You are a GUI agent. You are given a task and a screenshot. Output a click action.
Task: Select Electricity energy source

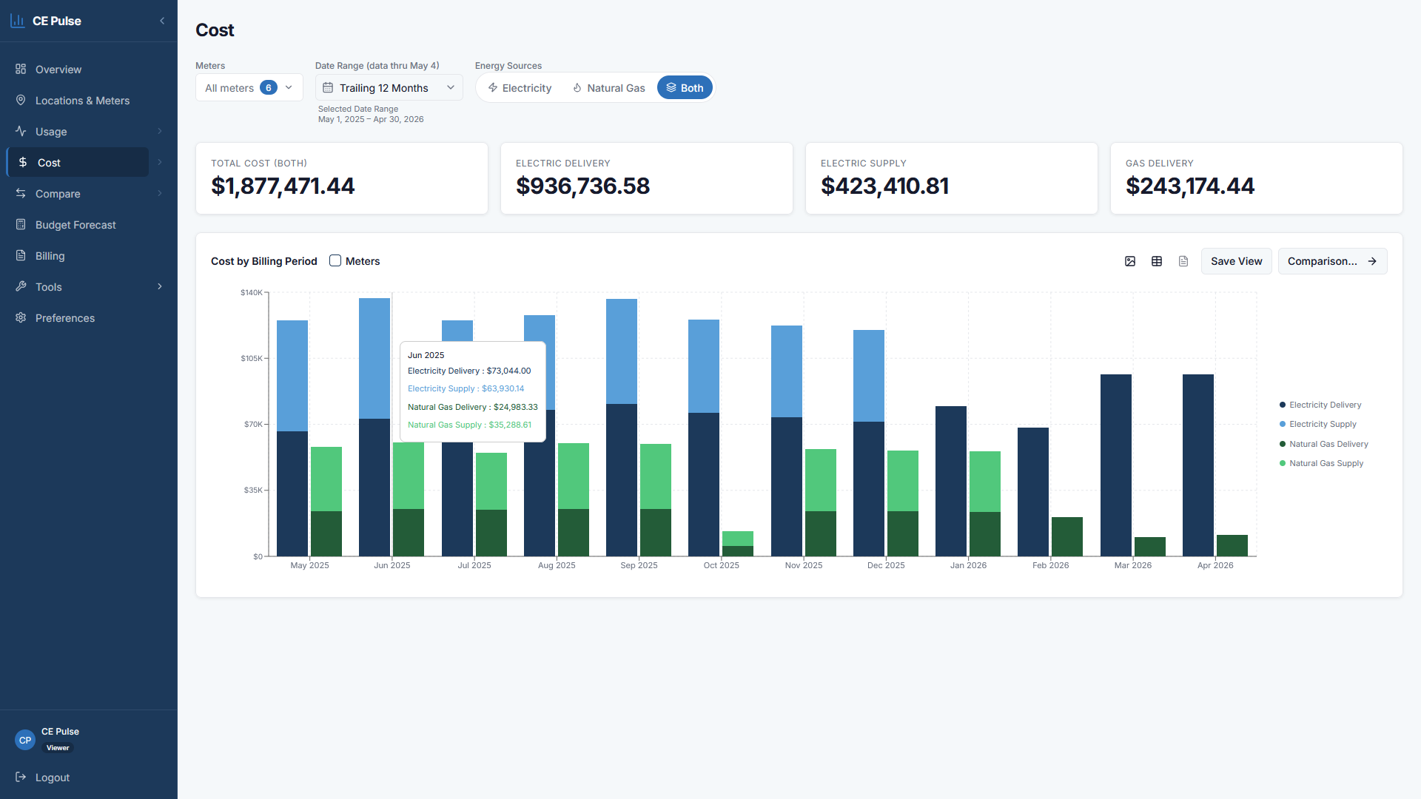[520, 88]
